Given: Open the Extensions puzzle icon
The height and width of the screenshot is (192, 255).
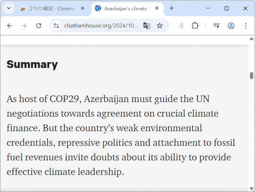Looking at the screenshot, I should (195, 25).
